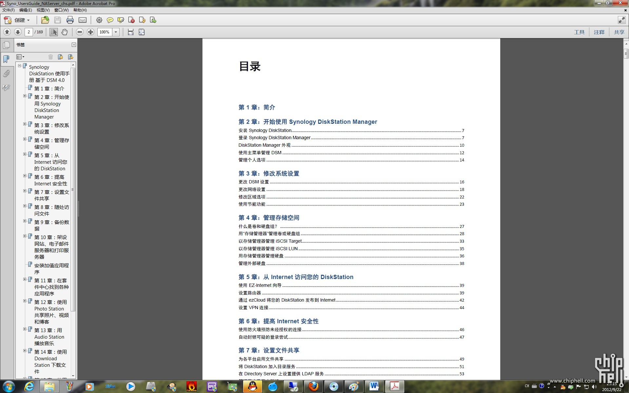The height and width of the screenshot is (393, 629).
Task: Expand the 第 4 章 bookmark node
Action: tap(25, 139)
